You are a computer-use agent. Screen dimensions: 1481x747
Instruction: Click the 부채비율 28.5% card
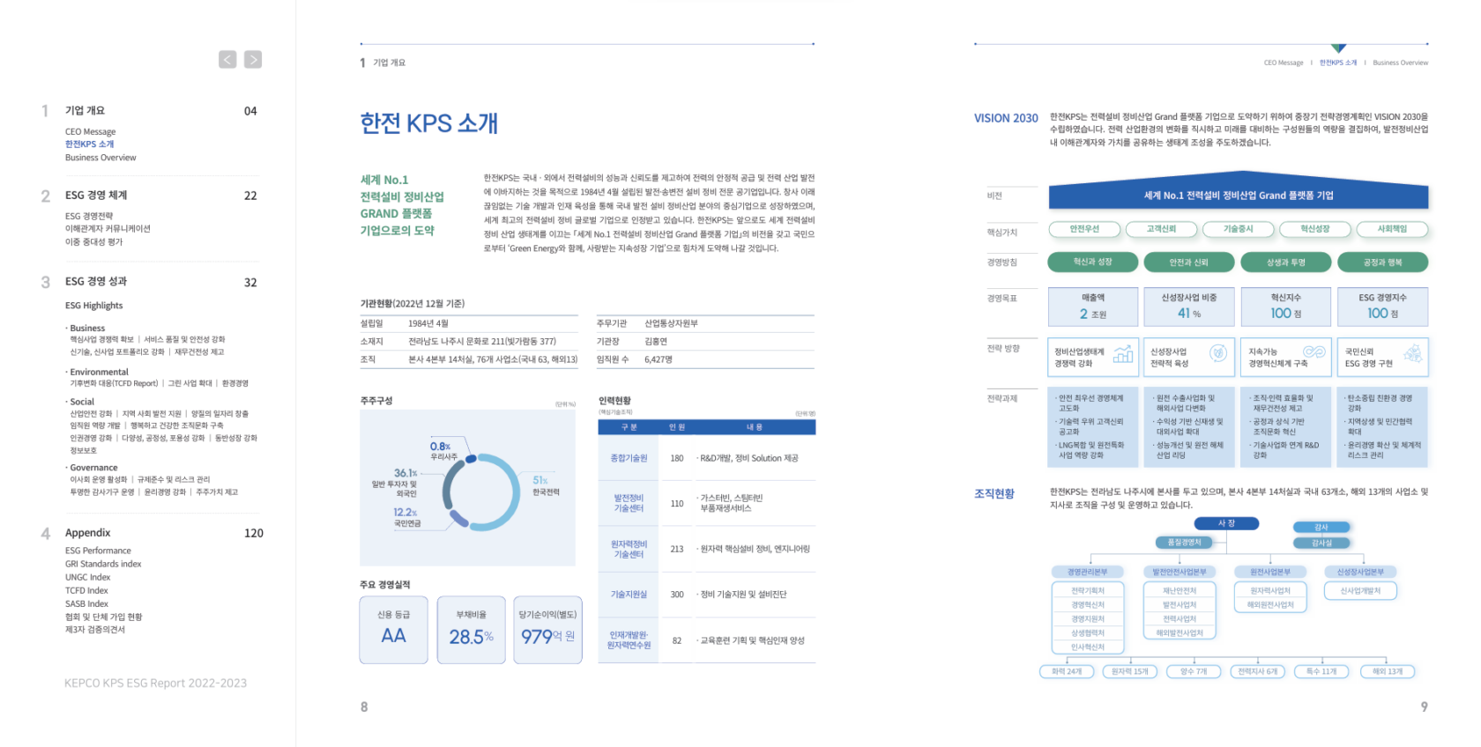471,629
